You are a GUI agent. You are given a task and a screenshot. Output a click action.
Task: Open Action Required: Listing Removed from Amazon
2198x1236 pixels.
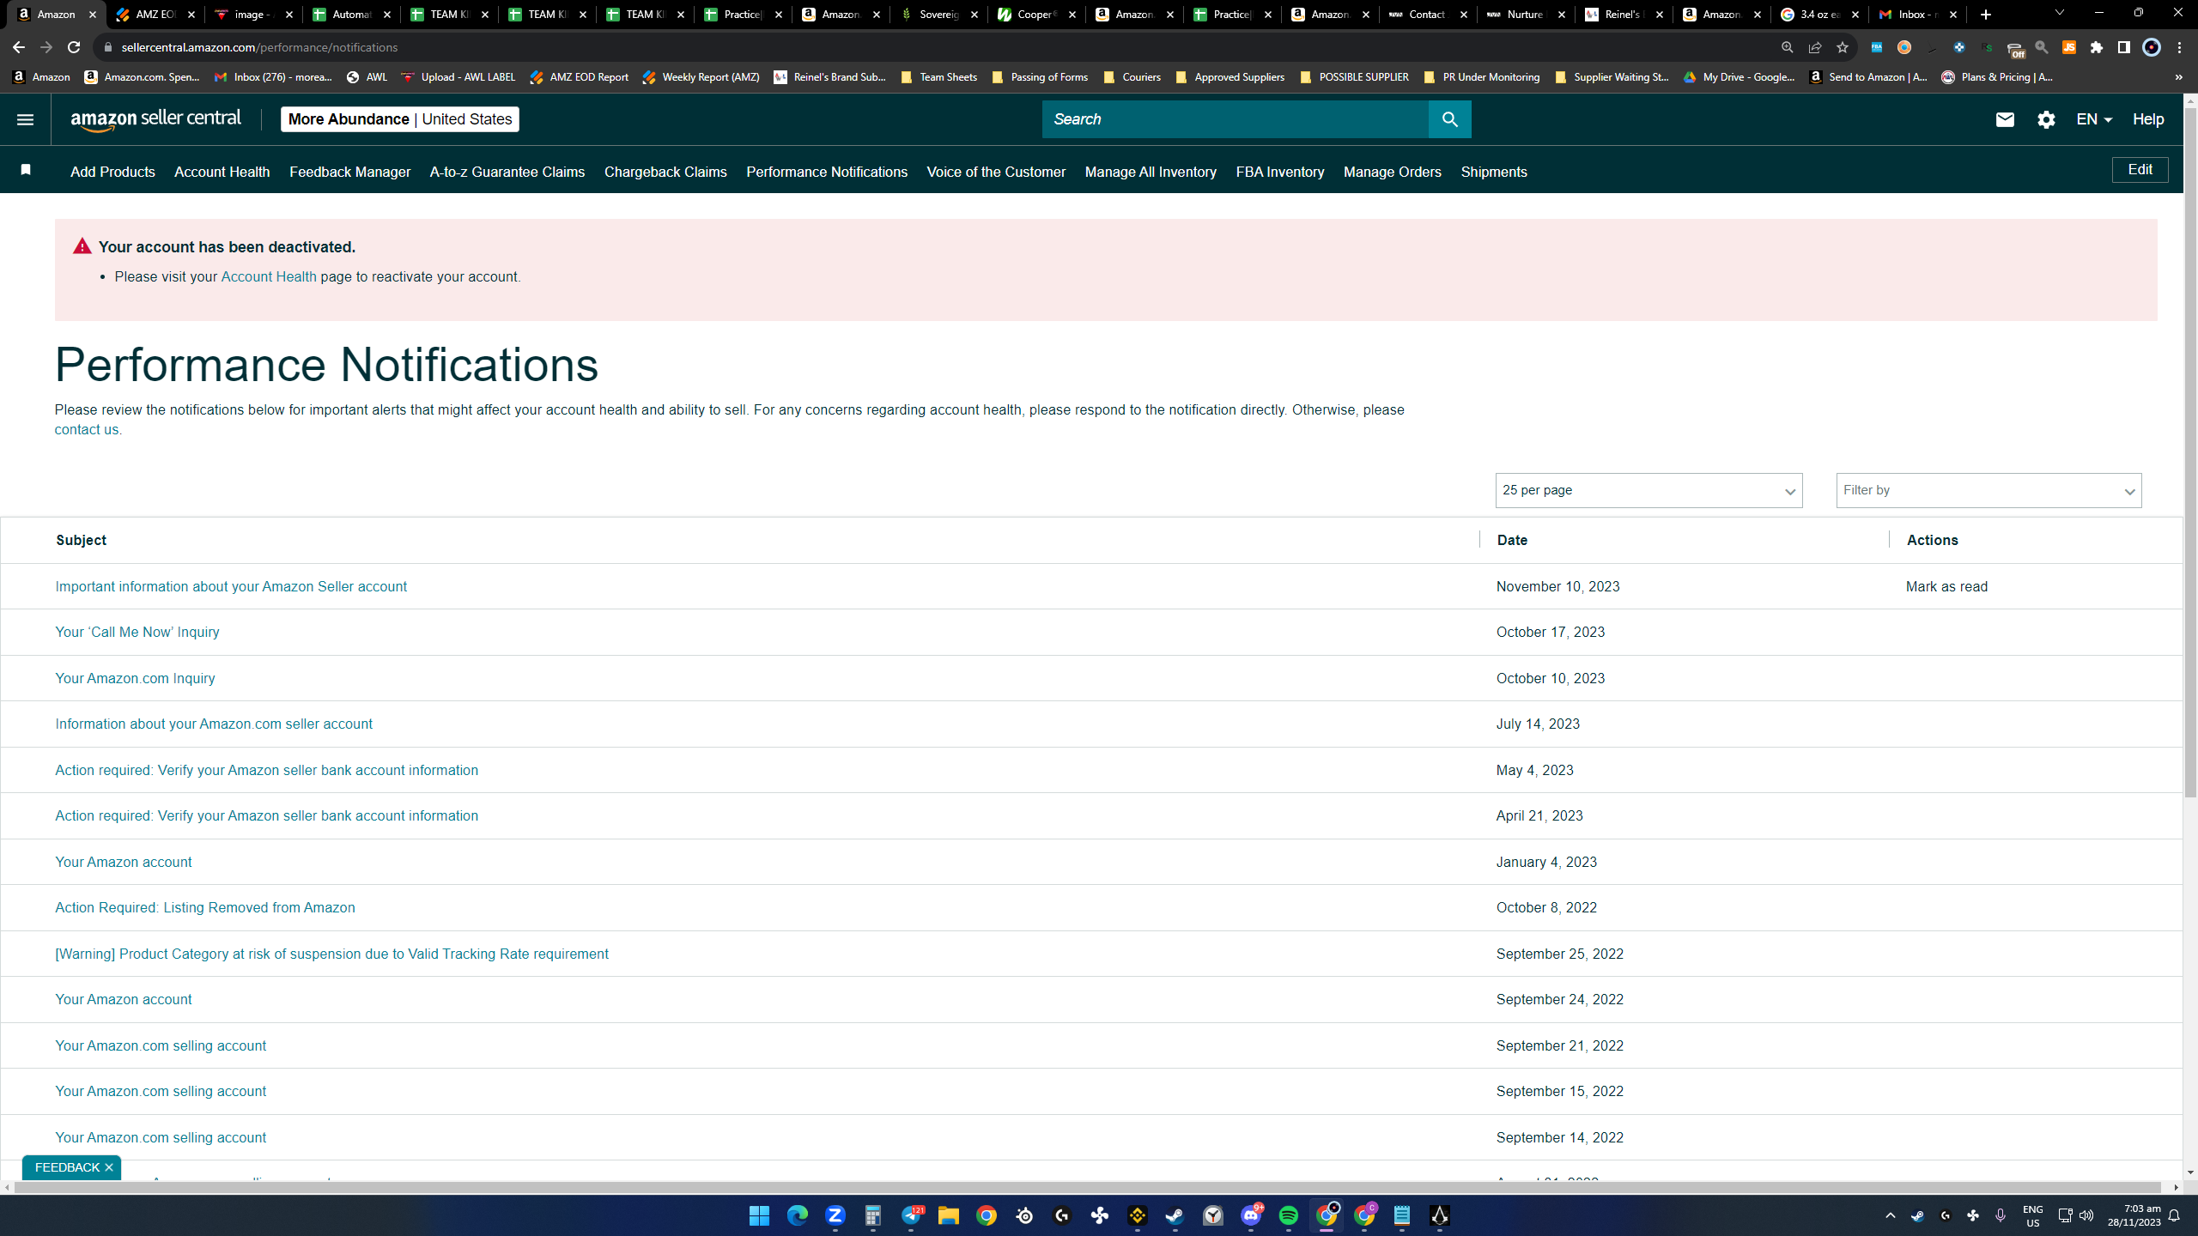point(205,907)
